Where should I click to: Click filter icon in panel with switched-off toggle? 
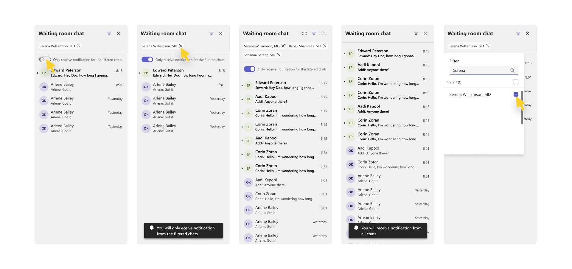(109, 33)
